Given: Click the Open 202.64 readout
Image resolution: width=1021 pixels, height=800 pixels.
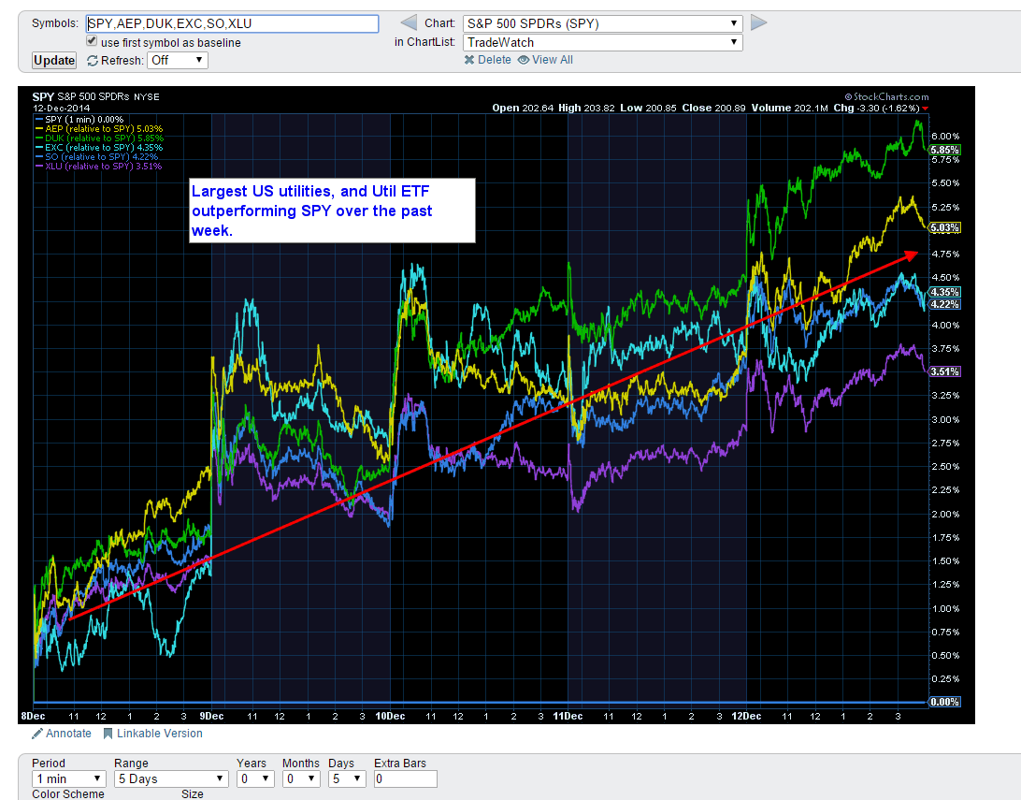Looking at the screenshot, I should [523, 109].
